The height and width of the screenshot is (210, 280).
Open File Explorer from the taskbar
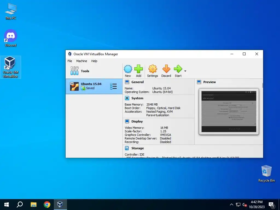[x=33, y=205]
